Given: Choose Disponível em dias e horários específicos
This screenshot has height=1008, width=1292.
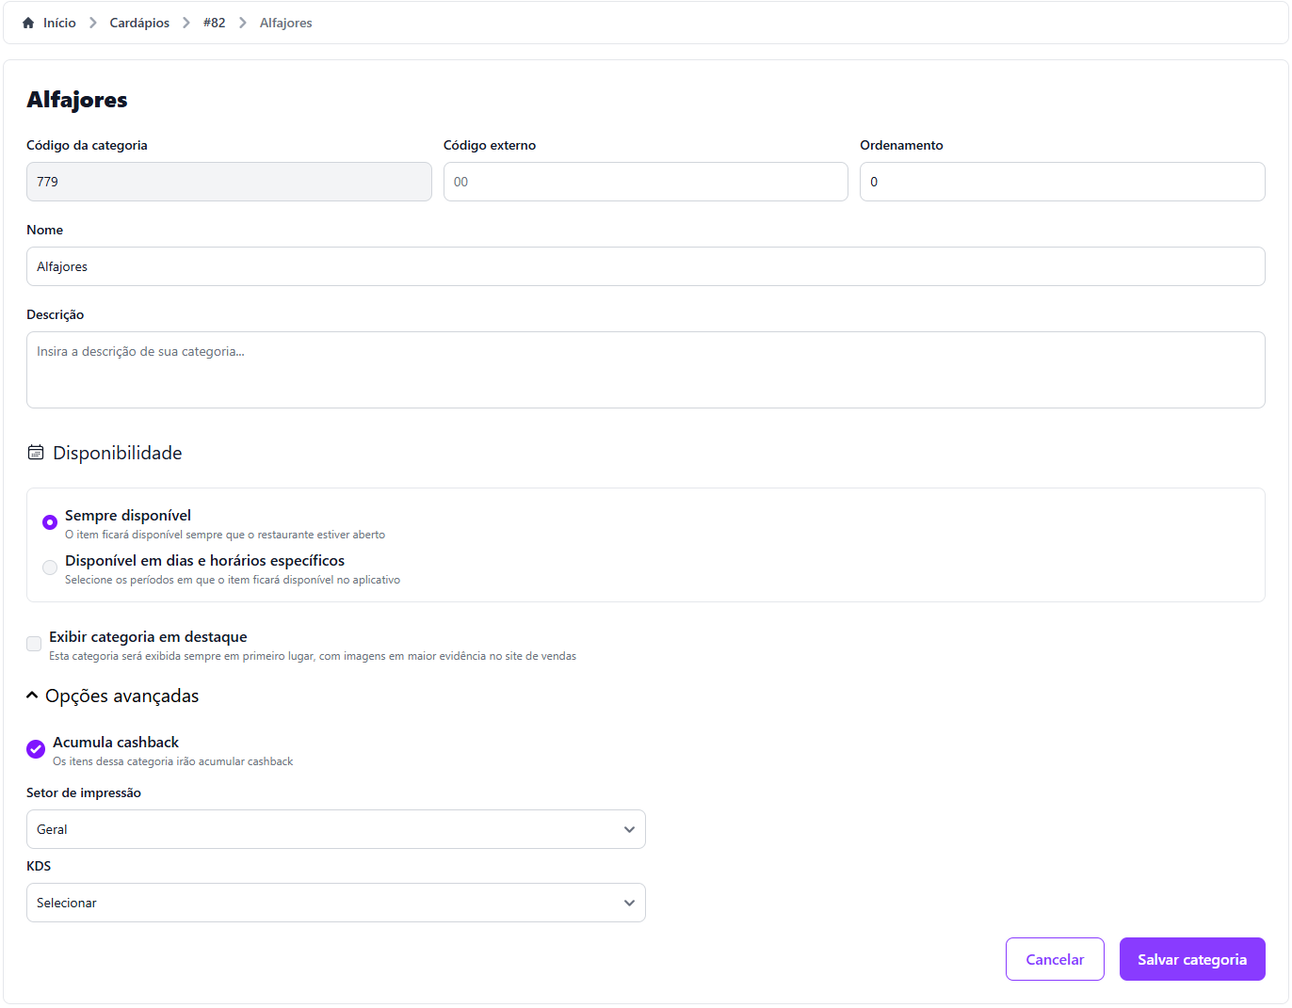Looking at the screenshot, I should click(x=50, y=568).
